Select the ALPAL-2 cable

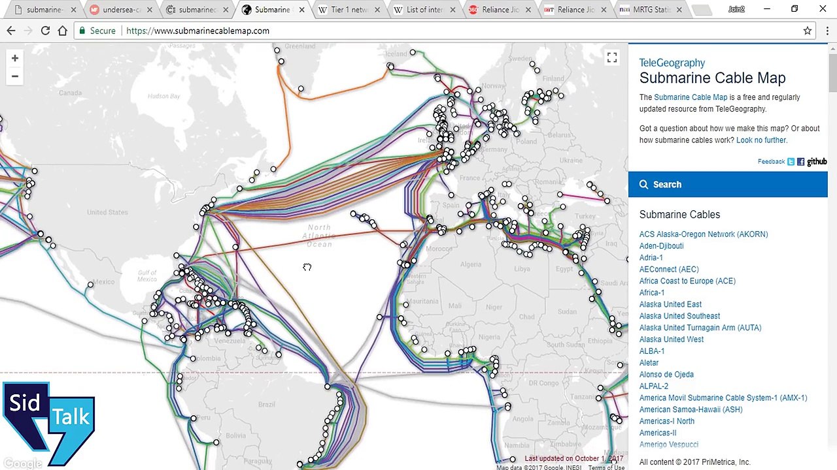click(654, 386)
